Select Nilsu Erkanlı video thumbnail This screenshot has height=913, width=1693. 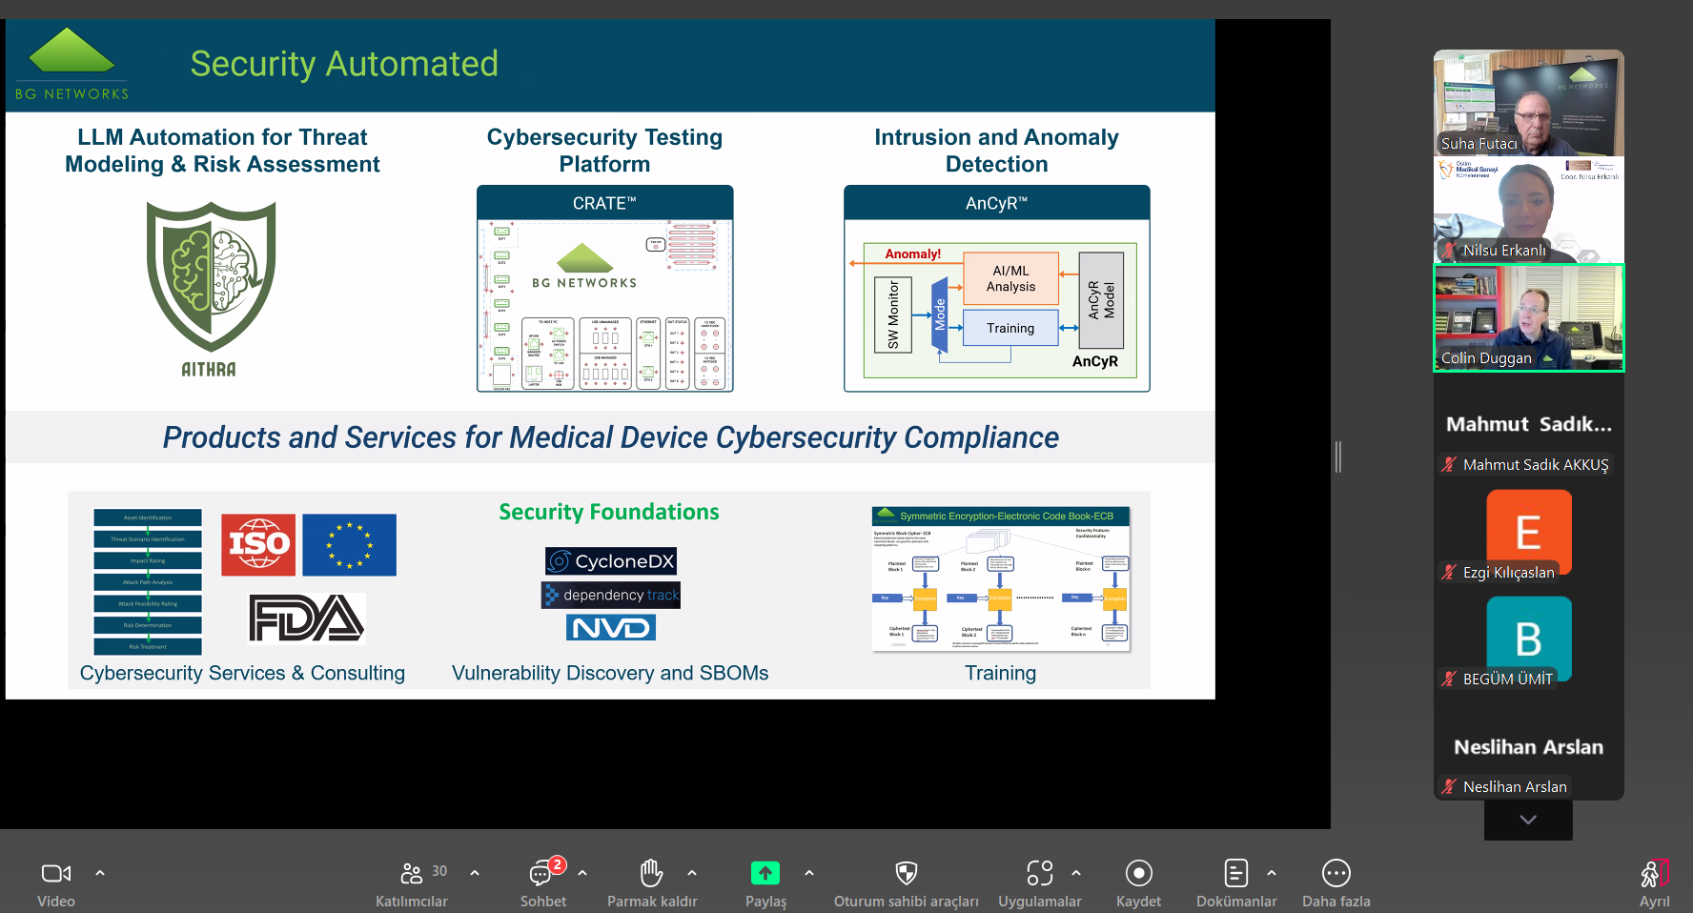[1529, 210]
